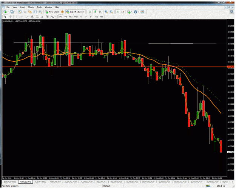Set chart period to D1
The height and width of the screenshot is (189, 236).
click(x=91, y=17)
